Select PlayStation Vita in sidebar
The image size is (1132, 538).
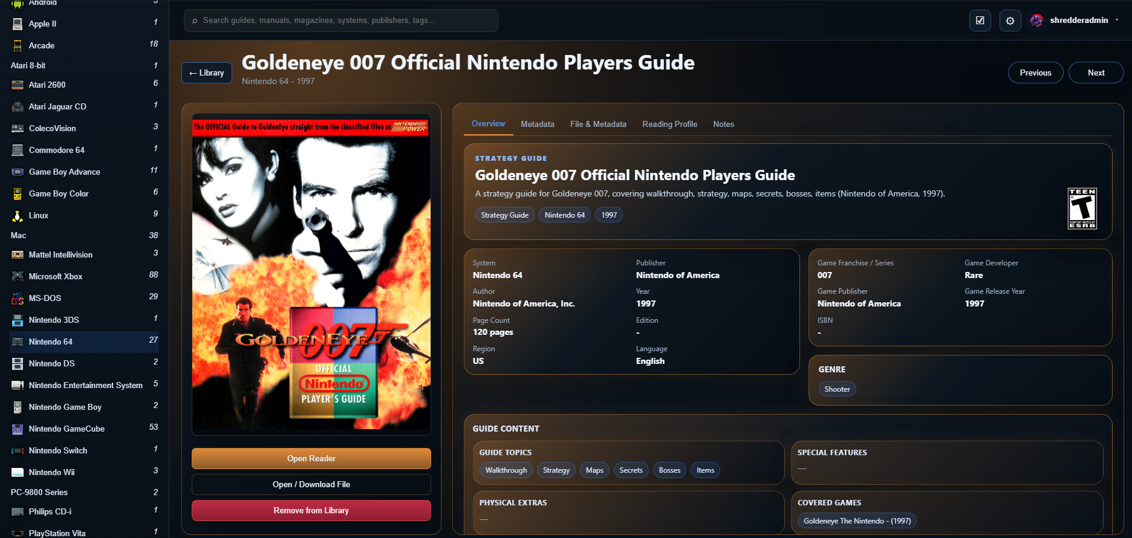(x=85, y=533)
